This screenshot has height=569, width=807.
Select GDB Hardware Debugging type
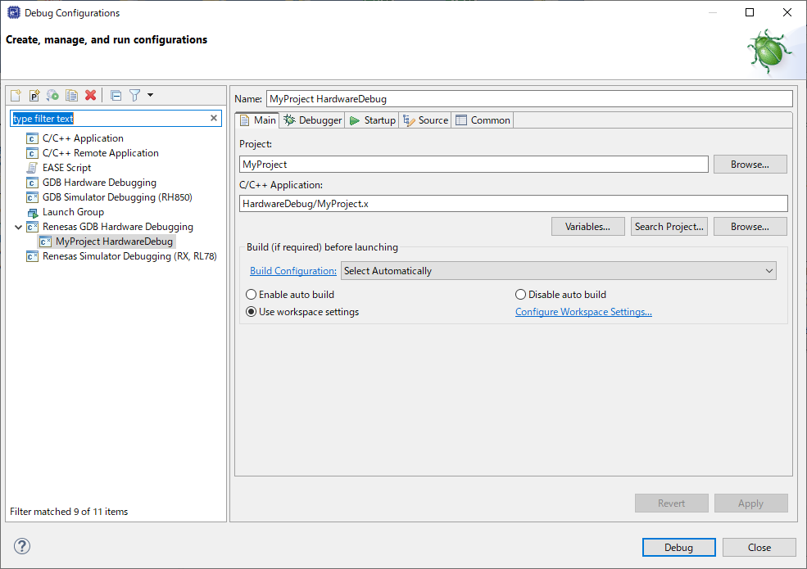point(99,183)
